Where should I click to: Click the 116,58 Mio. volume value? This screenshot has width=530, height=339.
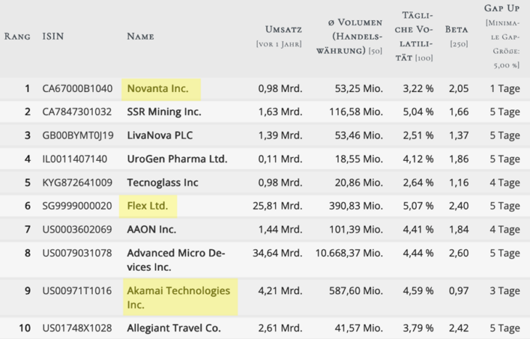356,112
